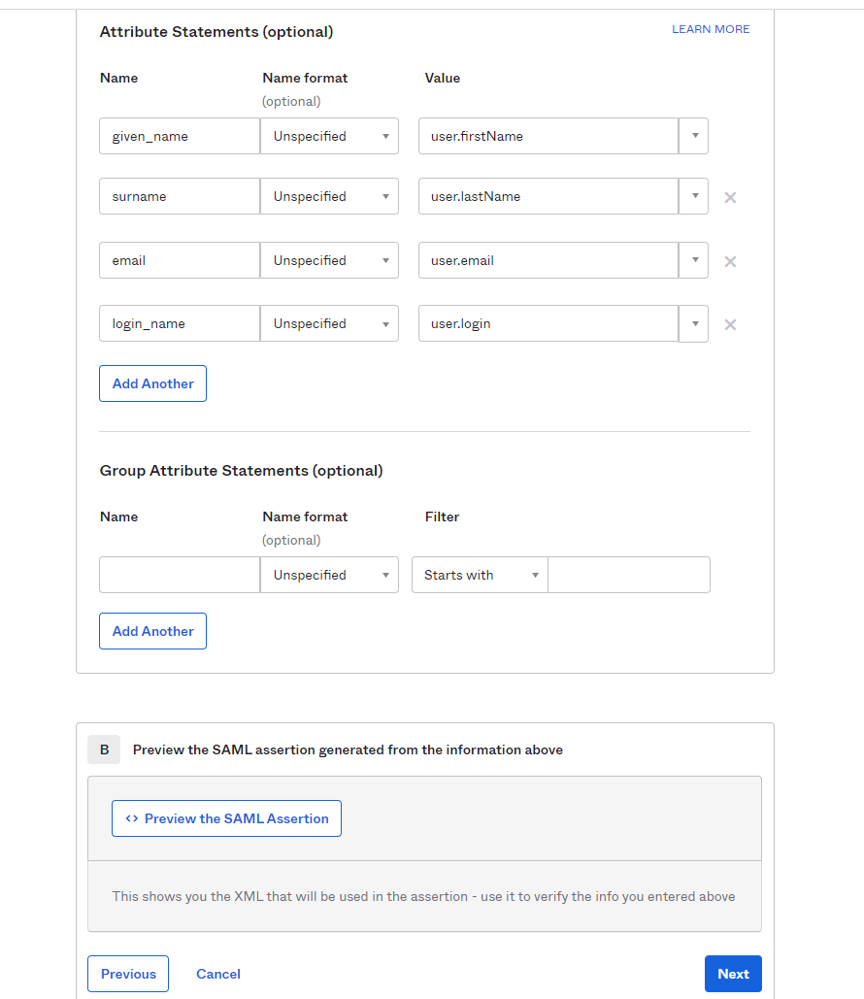Click the group attribute Name input field
Image resolution: width=864 pixels, height=999 pixels.
[x=180, y=575]
